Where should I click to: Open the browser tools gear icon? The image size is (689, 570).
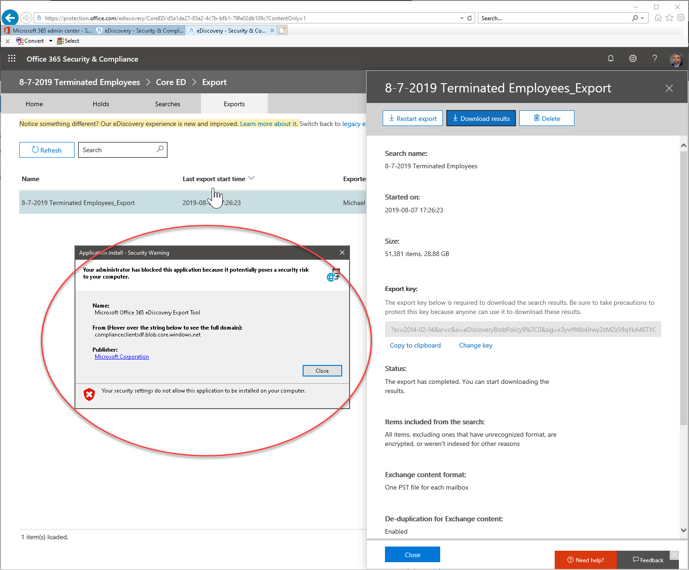pyautogui.click(x=681, y=18)
